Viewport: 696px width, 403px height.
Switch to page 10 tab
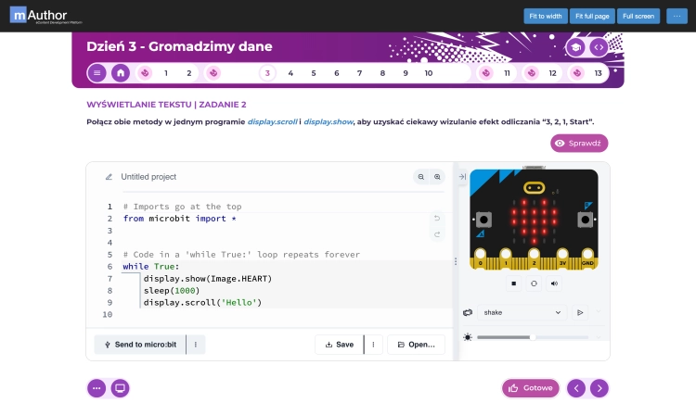point(429,73)
